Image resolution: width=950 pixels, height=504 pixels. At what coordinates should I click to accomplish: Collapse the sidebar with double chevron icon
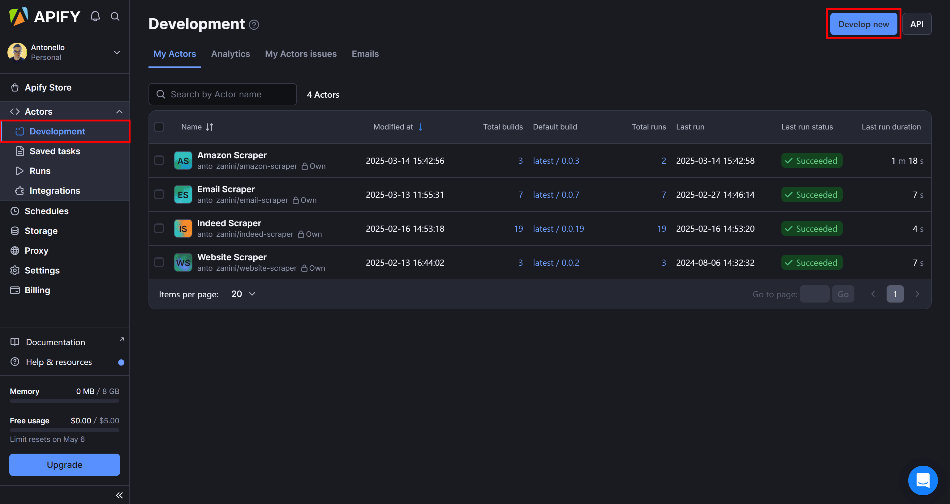119,495
